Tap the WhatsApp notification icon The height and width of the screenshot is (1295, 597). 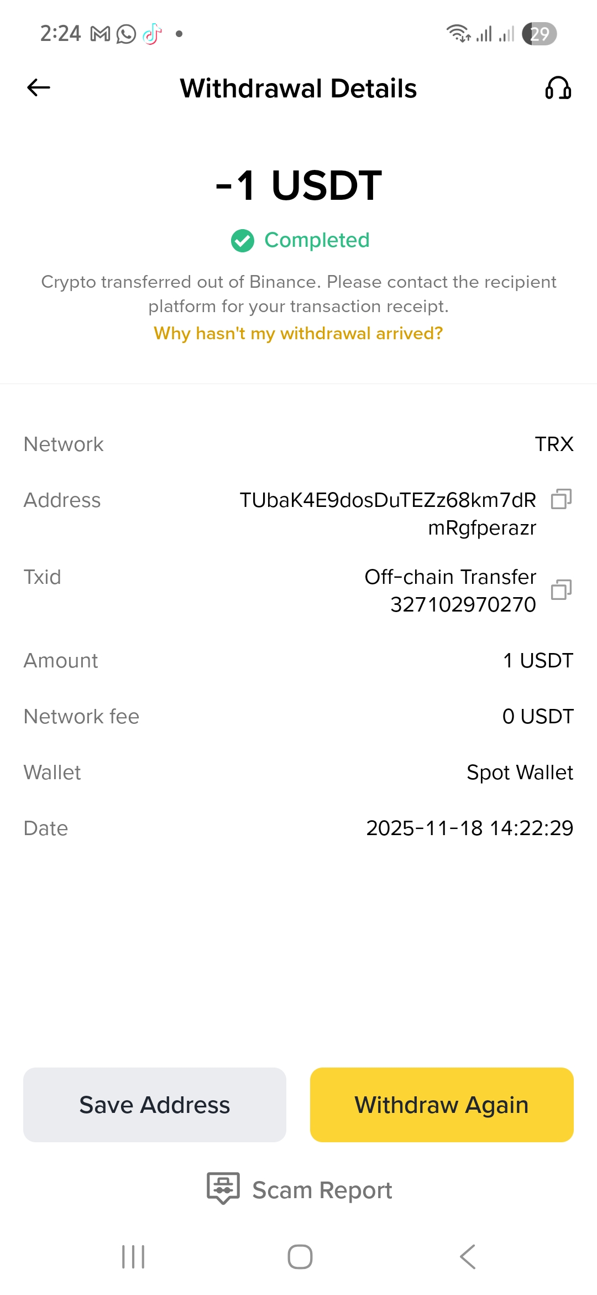126,34
